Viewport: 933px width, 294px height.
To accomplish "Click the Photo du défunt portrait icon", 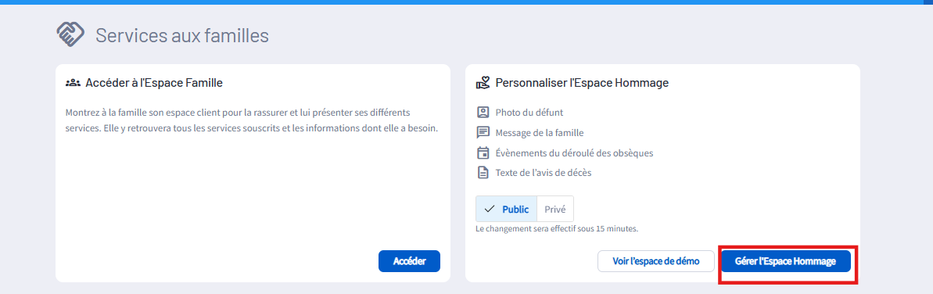I will (483, 112).
